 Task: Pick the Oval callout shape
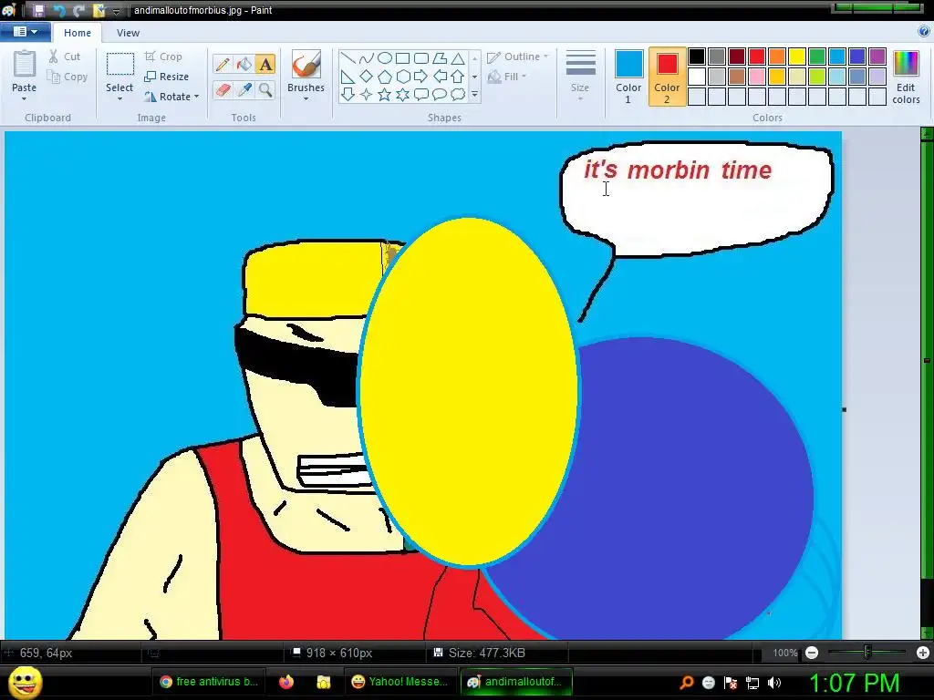(440, 94)
